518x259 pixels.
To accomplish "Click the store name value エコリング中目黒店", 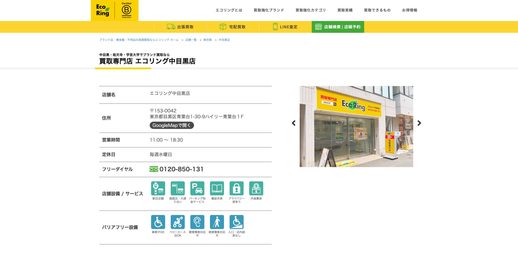I will (x=170, y=93).
